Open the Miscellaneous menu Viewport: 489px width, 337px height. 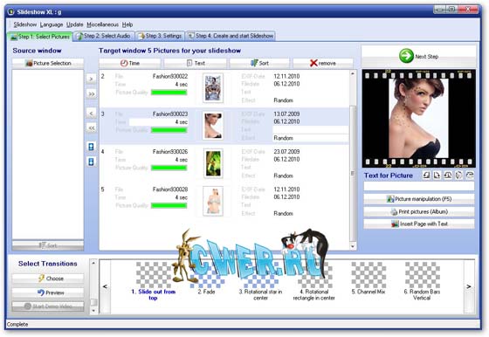103,24
